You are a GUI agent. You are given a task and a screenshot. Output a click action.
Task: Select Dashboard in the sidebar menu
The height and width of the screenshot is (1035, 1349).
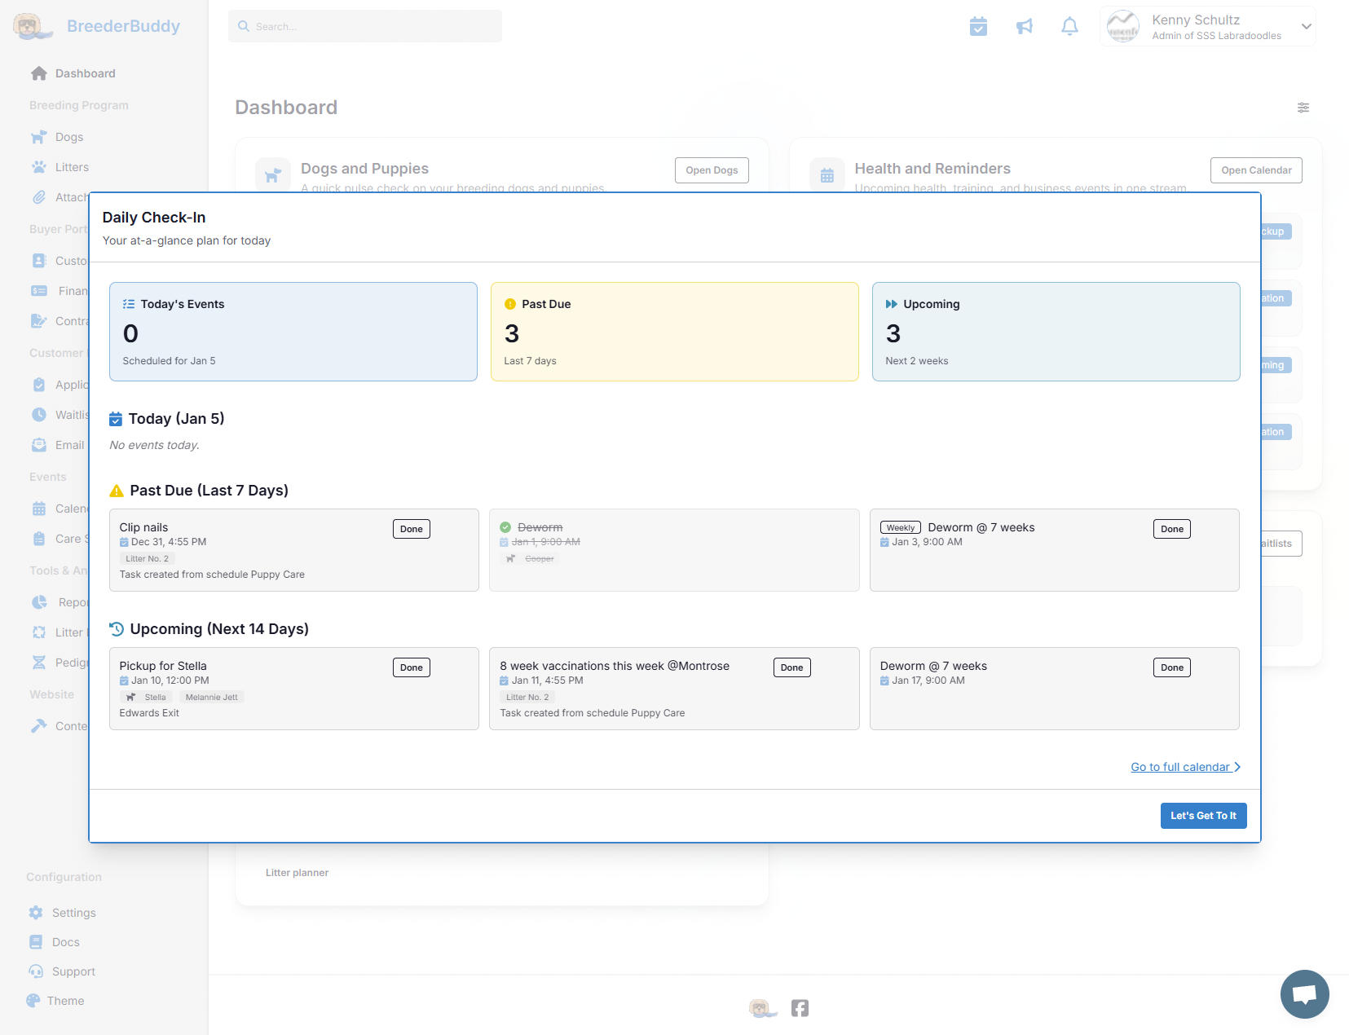click(85, 73)
